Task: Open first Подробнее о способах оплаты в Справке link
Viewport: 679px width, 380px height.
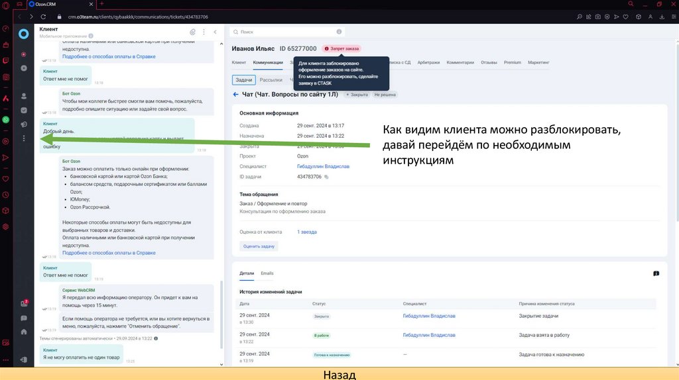Action: (109, 57)
